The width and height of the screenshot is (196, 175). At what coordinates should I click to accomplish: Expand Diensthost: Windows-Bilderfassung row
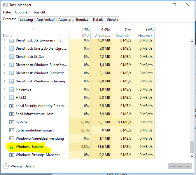pyautogui.click(x=4, y=65)
